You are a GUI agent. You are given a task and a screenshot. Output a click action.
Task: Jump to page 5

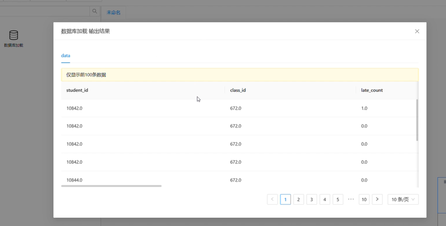coord(338,199)
